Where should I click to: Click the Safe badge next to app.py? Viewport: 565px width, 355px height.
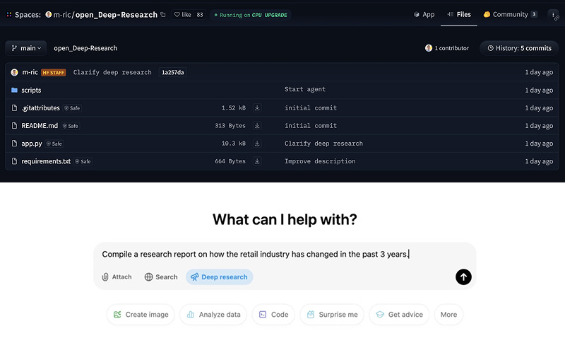pos(54,144)
